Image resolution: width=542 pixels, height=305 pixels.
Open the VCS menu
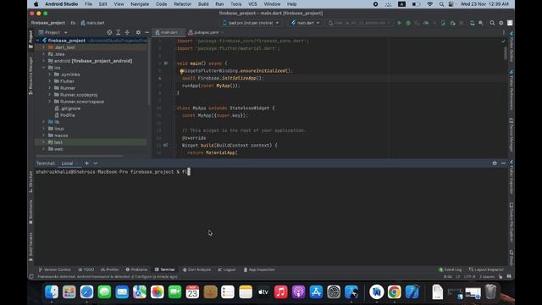[252, 4]
